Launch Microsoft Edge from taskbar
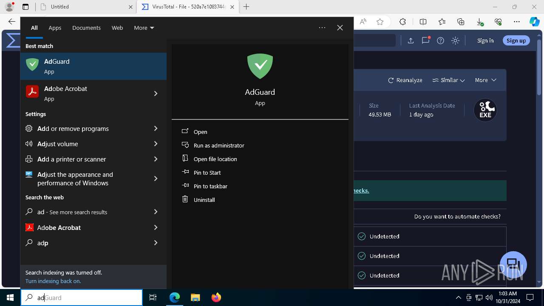This screenshot has height=306, width=544. click(x=175, y=297)
